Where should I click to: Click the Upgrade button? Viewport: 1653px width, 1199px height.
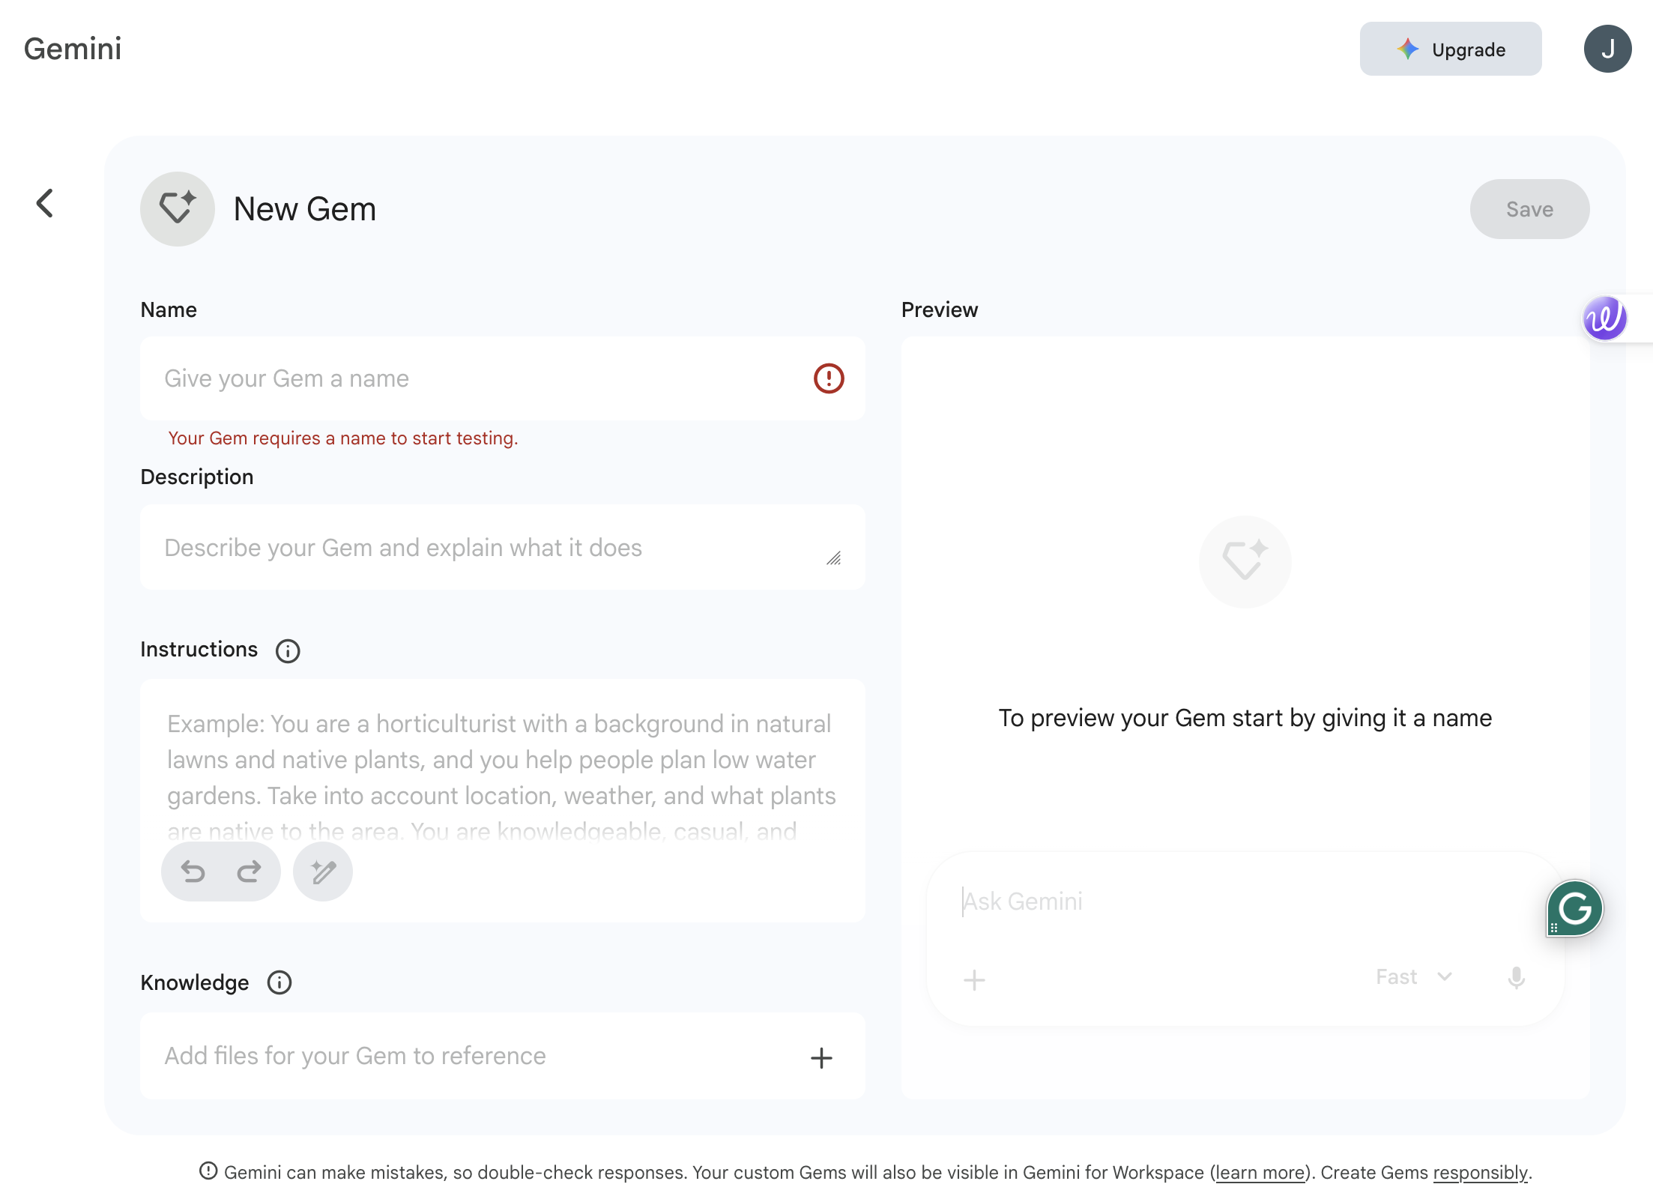1450,49
